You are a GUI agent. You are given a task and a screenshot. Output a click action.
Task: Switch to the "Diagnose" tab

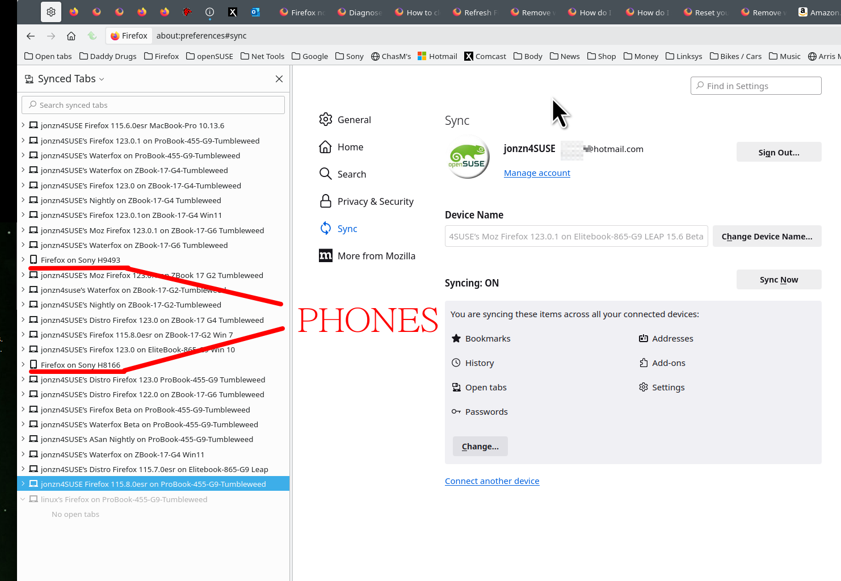(x=360, y=12)
